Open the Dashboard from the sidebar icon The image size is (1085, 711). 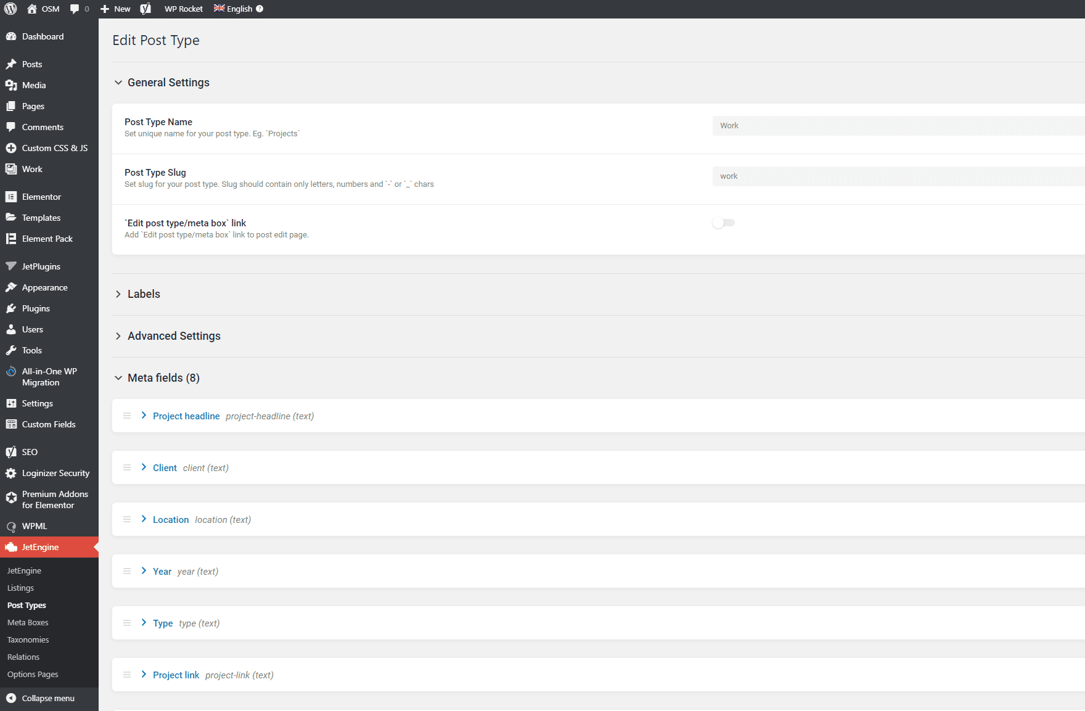(x=11, y=36)
